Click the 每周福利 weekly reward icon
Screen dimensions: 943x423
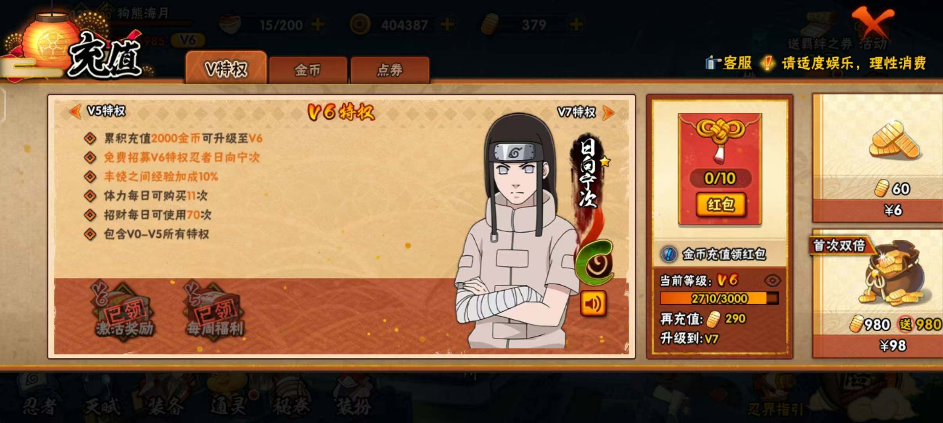(215, 311)
